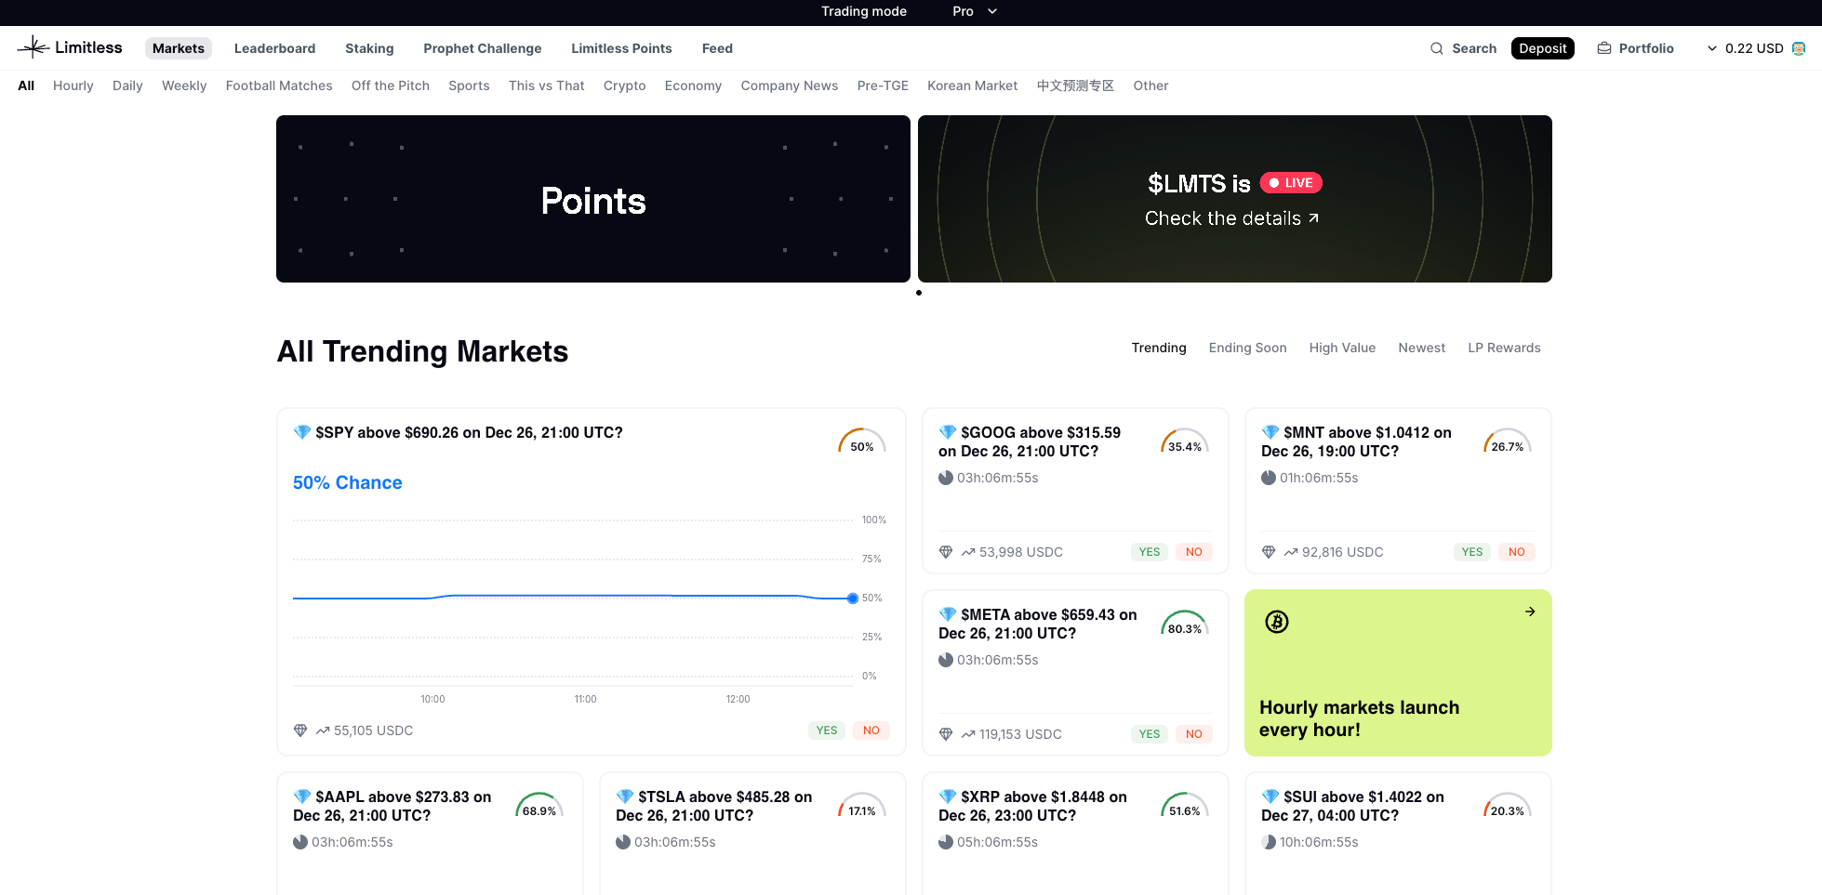Image resolution: width=1822 pixels, height=895 pixels.
Task: Click the diamond icon beside $SPY market title
Action: [x=301, y=432]
